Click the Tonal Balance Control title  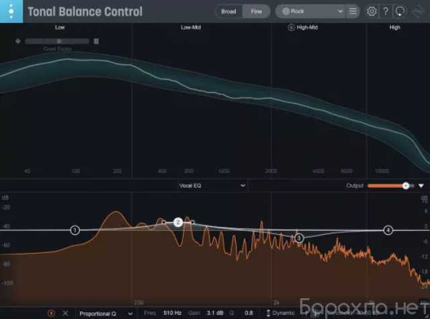85,11
